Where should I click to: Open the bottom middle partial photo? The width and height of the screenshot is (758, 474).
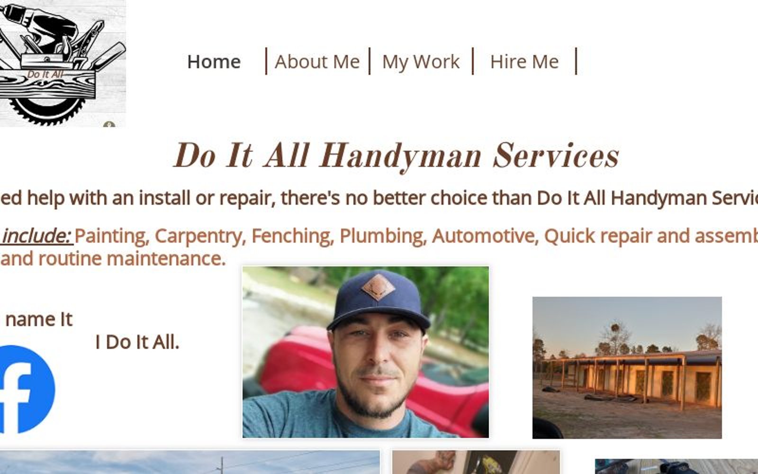pos(476,462)
